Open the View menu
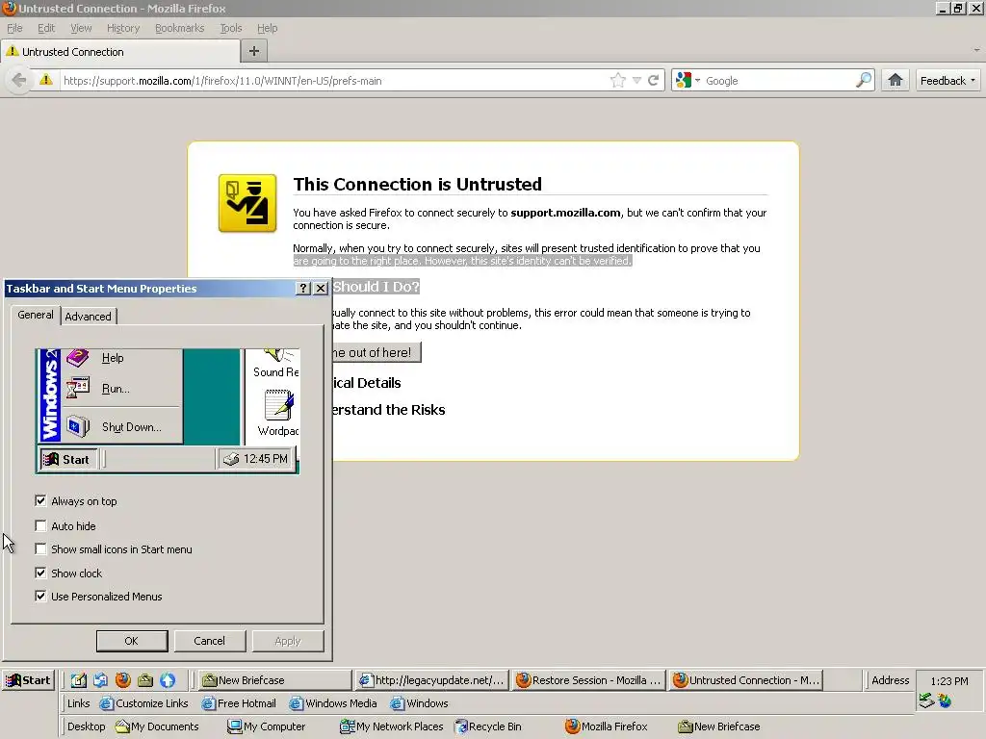 point(81,28)
